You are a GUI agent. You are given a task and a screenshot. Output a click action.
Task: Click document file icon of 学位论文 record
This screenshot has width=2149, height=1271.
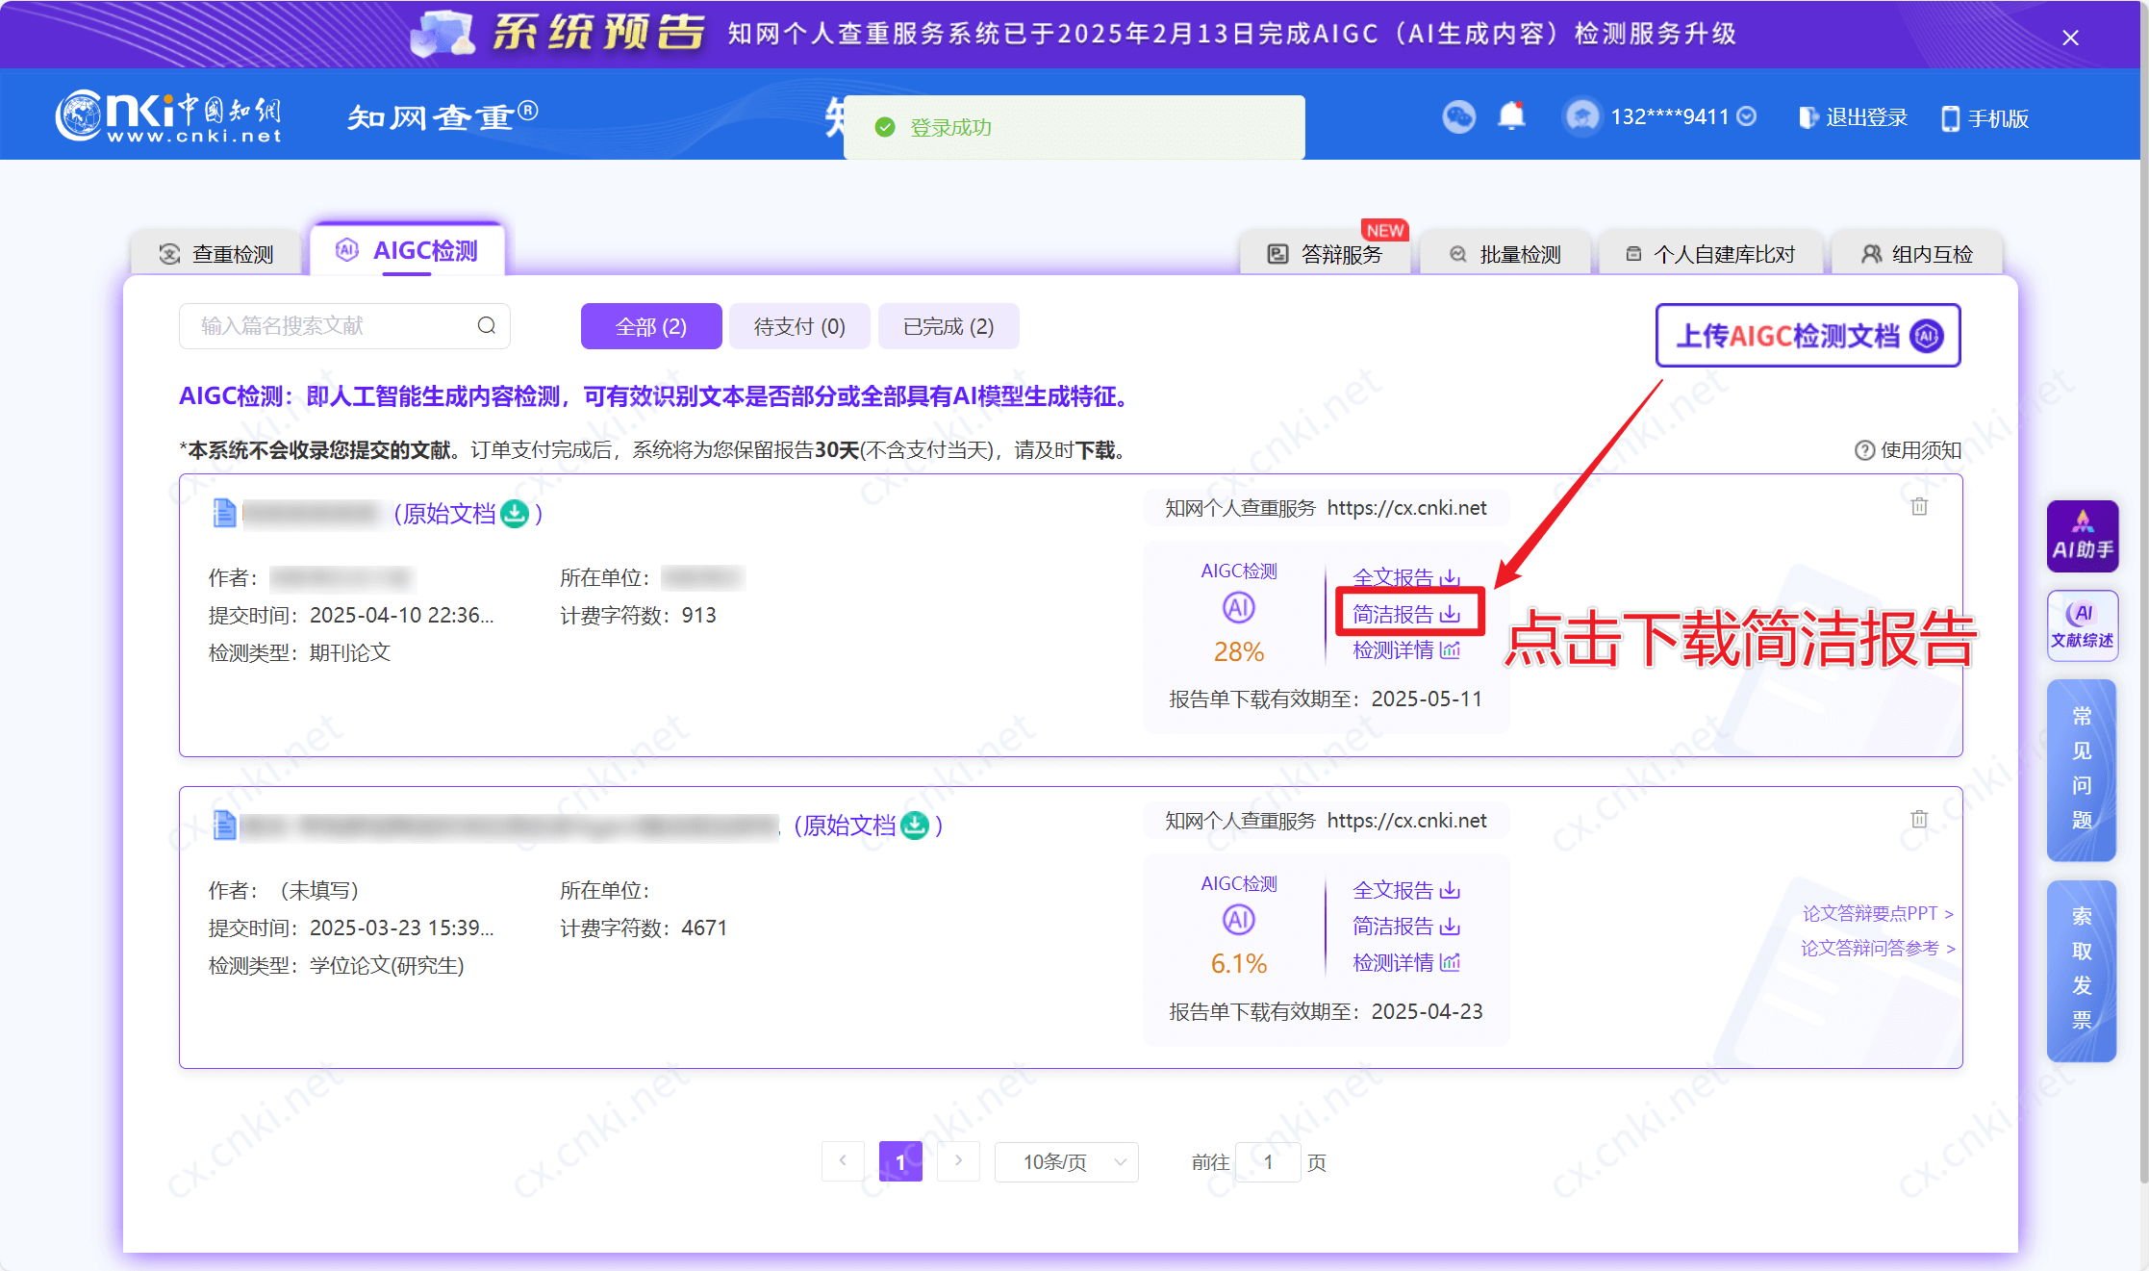[x=223, y=826]
